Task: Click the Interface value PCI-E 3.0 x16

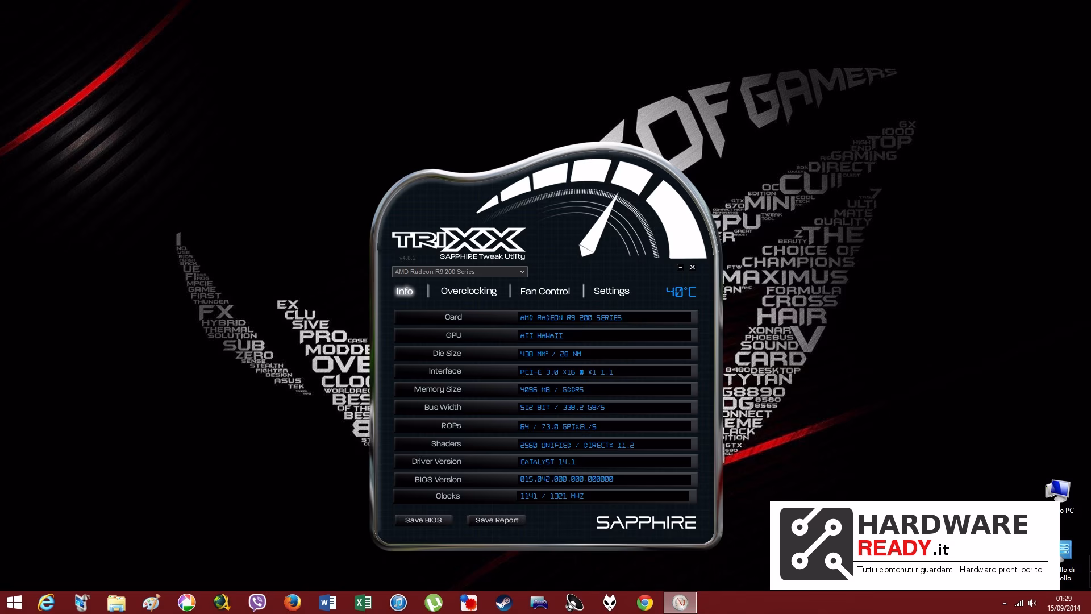Action: (x=567, y=372)
